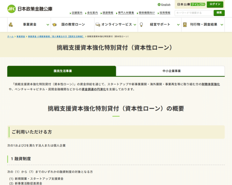Screen dimensions: 232x185
Task: Click the JFC logo icon
Action: [x=11, y=9]
